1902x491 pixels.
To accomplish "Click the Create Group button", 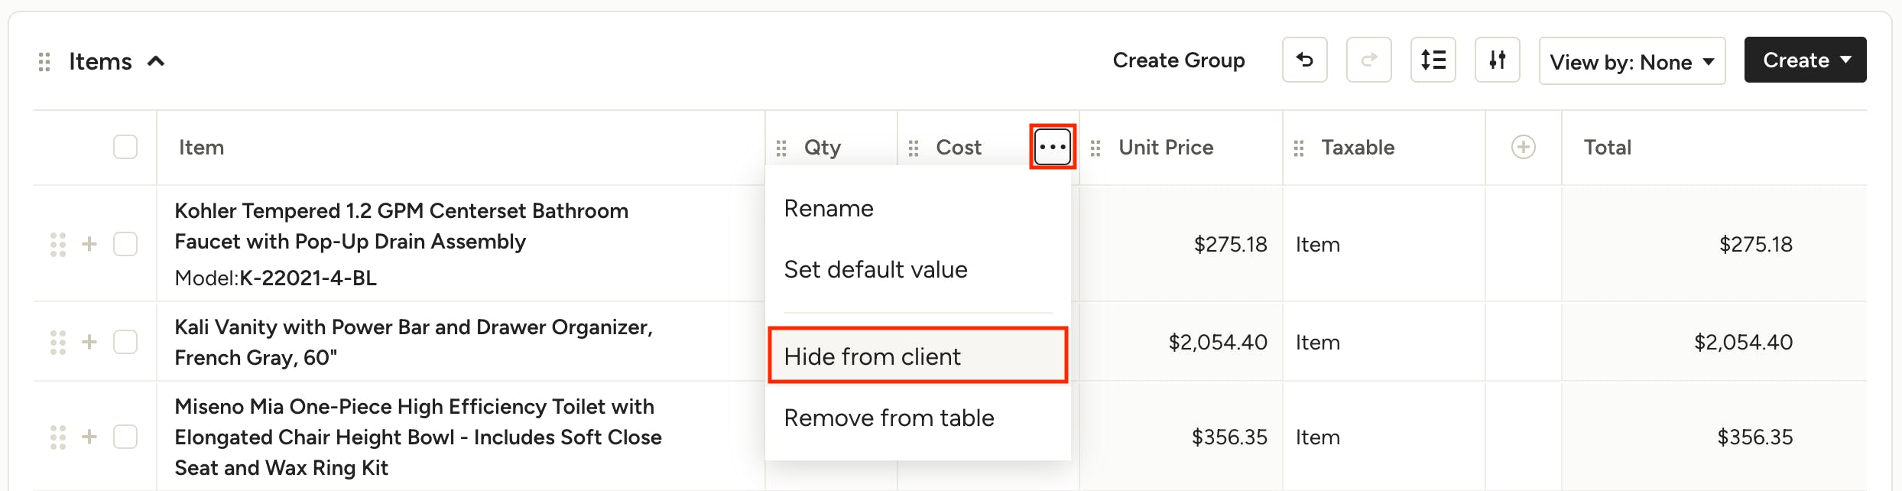I will 1178,60.
